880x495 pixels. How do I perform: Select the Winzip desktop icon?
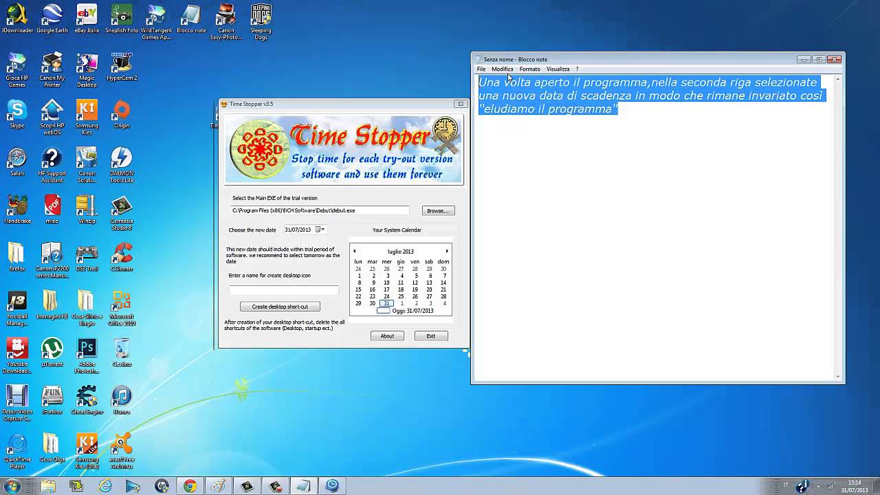coord(87,209)
